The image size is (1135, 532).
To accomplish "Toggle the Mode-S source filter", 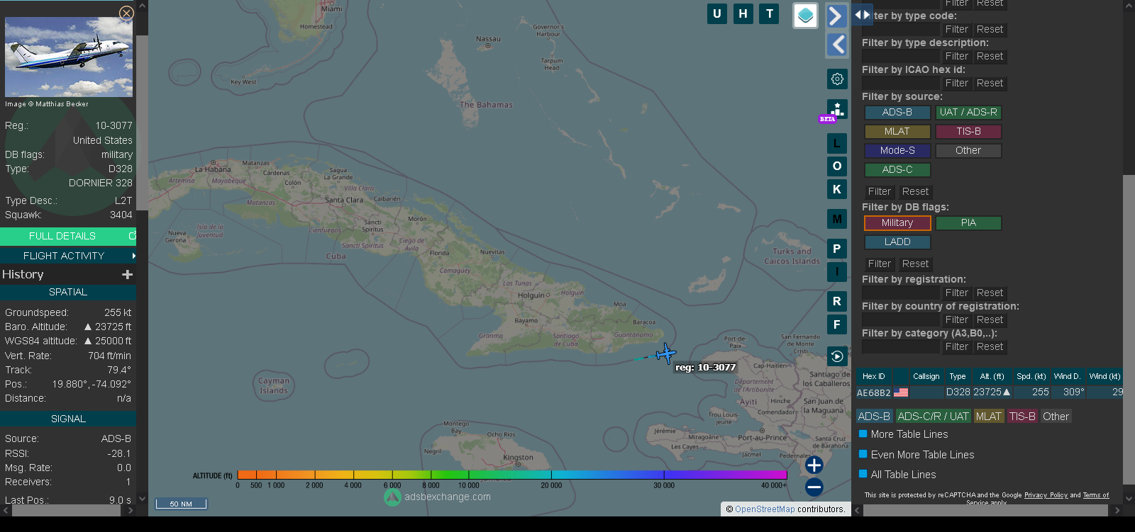I will tap(897, 150).
